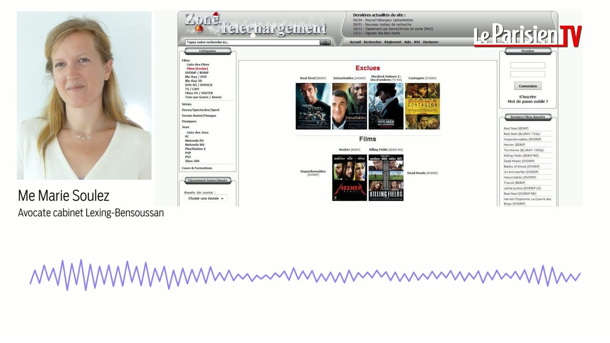Open the Jeux category heading
Screen dimensions: 610x343
pos(185,127)
